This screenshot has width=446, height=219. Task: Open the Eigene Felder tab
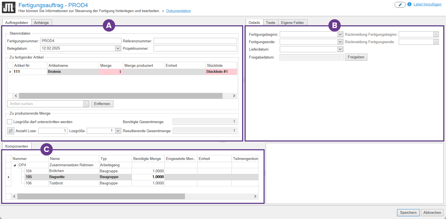[x=292, y=23]
